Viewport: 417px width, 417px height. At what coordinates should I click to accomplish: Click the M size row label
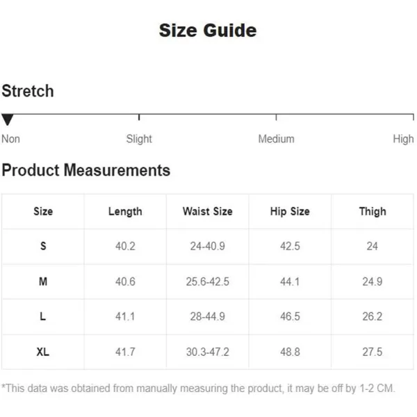(x=43, y=281)
